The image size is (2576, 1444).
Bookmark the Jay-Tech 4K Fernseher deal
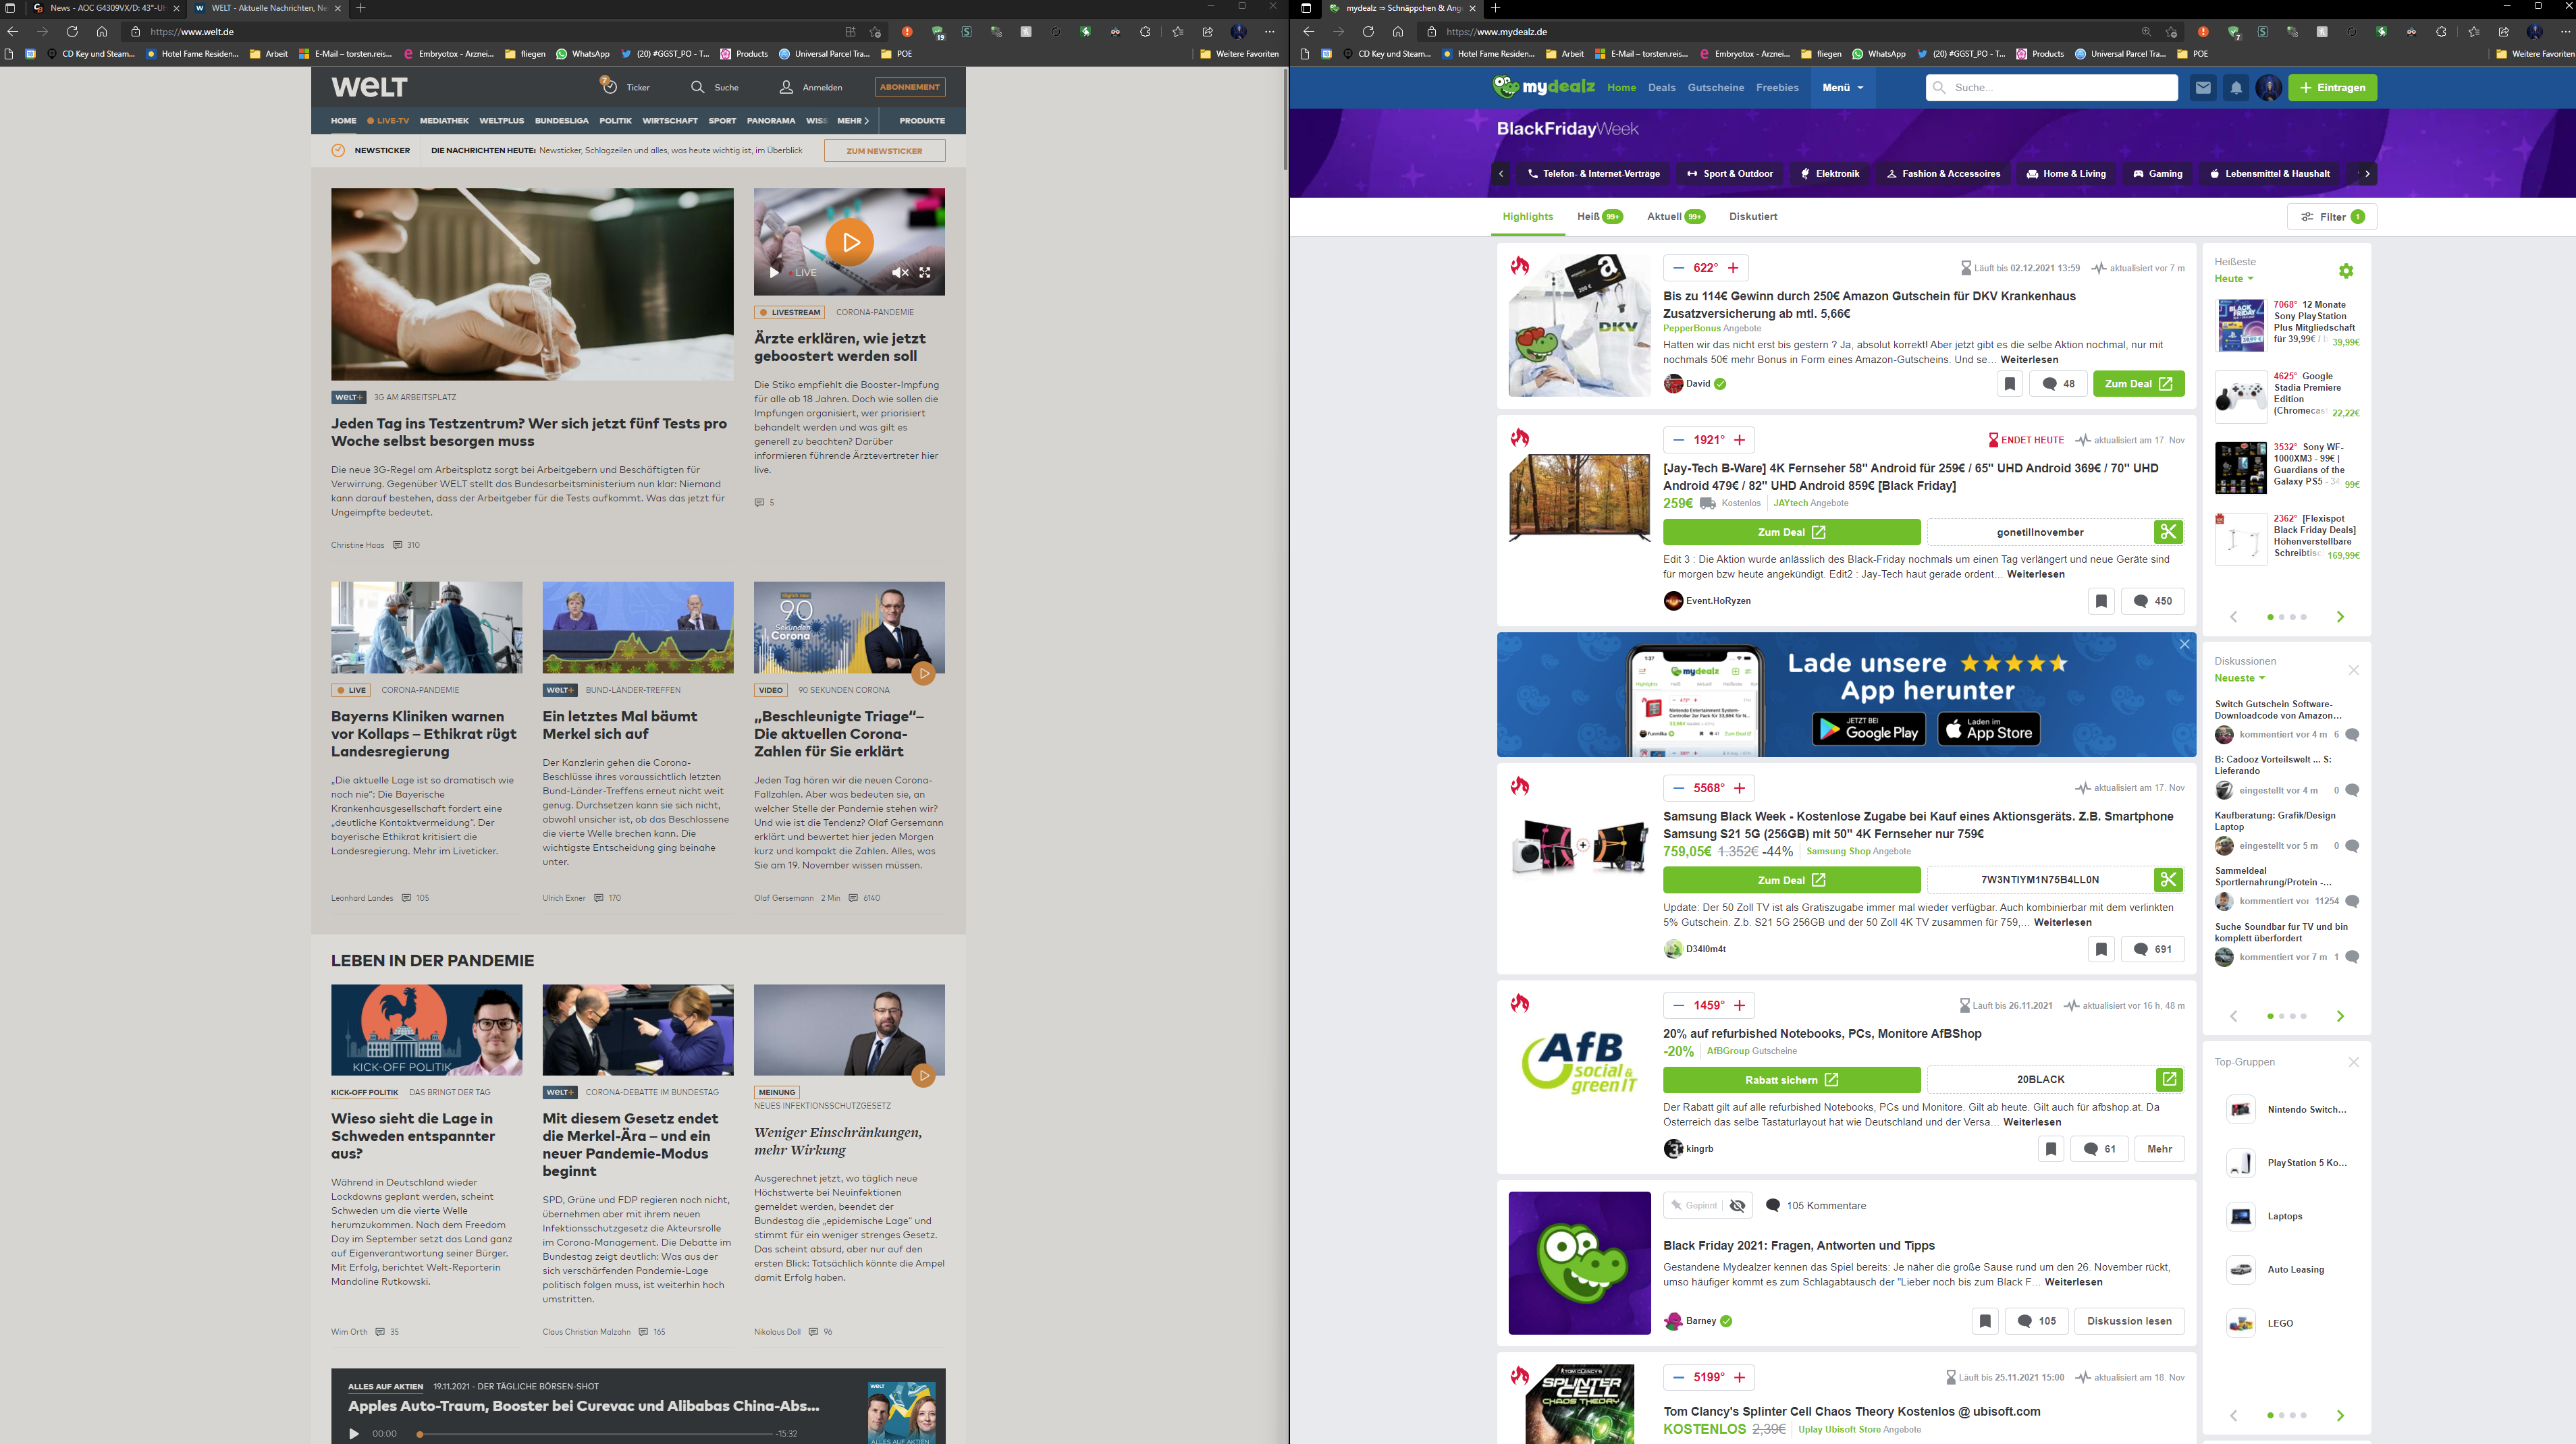click(x=2101, y=602)
